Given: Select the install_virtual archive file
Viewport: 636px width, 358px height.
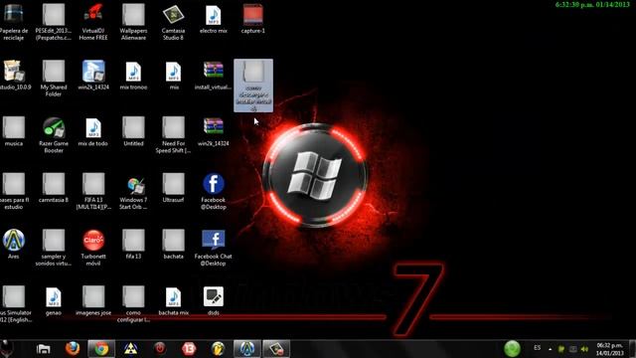Looking at the screenshot, I should (x=214, y=76).
